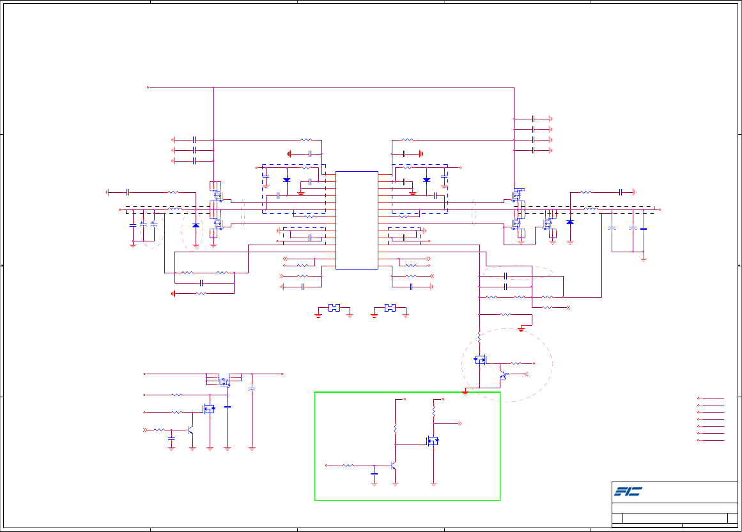Select NPN transistor inside the green box

coord(393,466)
